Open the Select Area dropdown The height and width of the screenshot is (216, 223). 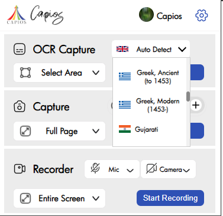pos(59,73)
